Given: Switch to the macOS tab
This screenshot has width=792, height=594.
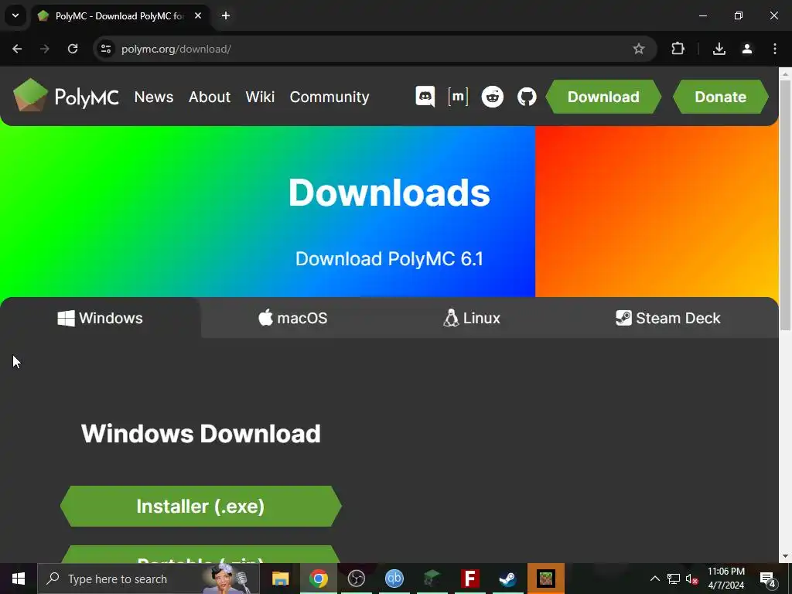Looking at the screenshot, I should click(293, 318).
